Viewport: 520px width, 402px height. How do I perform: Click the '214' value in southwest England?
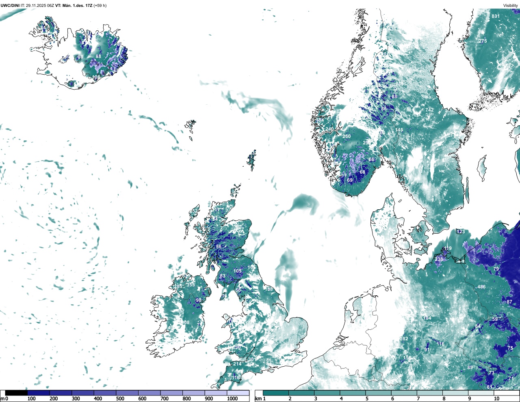tap(237, 364)
